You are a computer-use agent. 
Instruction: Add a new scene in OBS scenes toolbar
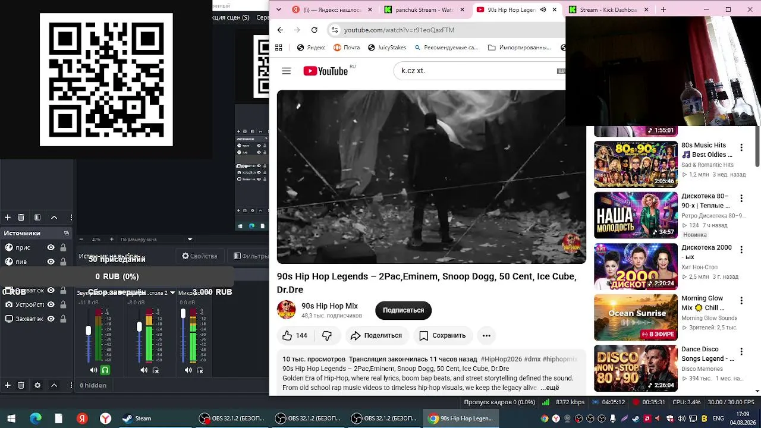pyautogui.click(x=8, y=218)
